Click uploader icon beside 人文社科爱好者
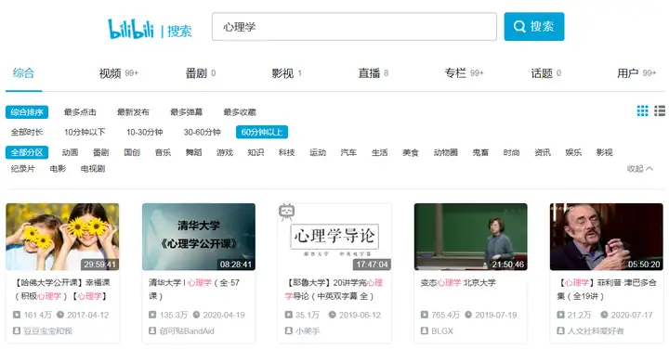The width and height of the screenshot is (669, 349). (x=560, y=330)
